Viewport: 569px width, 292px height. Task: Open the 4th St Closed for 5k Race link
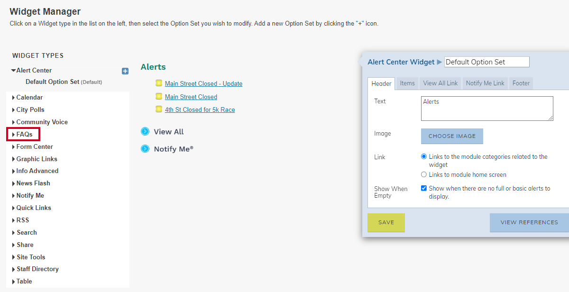[200, 109]
